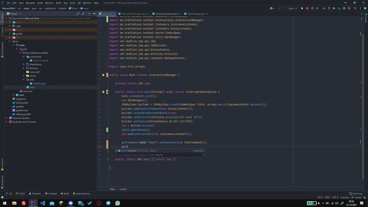Open File Explorer from taskbar
The width and height of the screenshot is (368, 207).
point(14,203)
